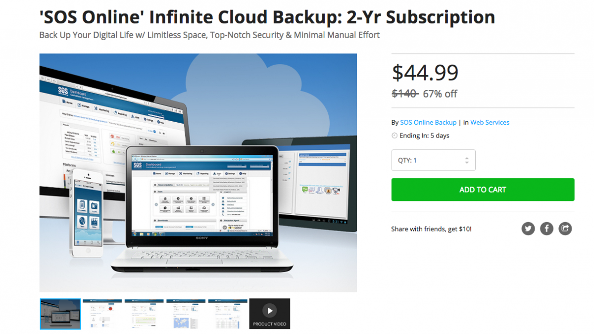Select the first highlighted devices thumbnail
The height and width of the screenshot is (334, 594).
[x=60, y=314]
